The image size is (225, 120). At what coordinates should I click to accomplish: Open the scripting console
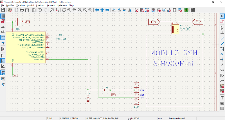click(193, 10)
